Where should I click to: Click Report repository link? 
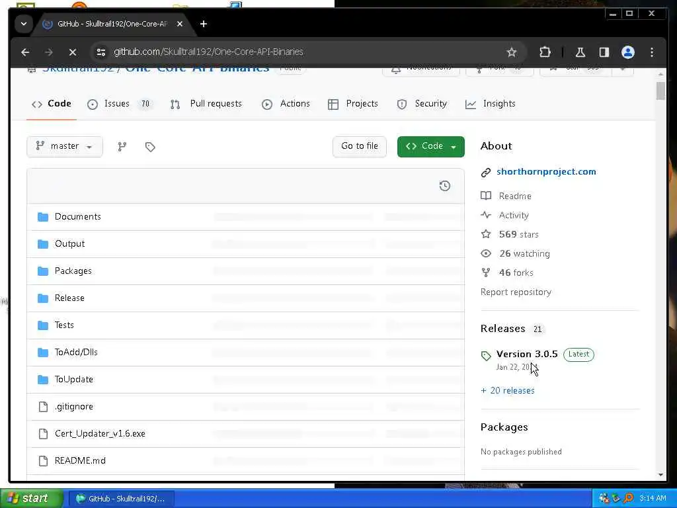coord(516,292)
